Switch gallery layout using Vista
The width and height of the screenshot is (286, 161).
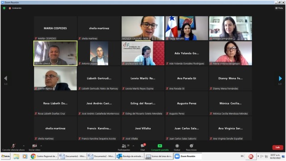279,8
